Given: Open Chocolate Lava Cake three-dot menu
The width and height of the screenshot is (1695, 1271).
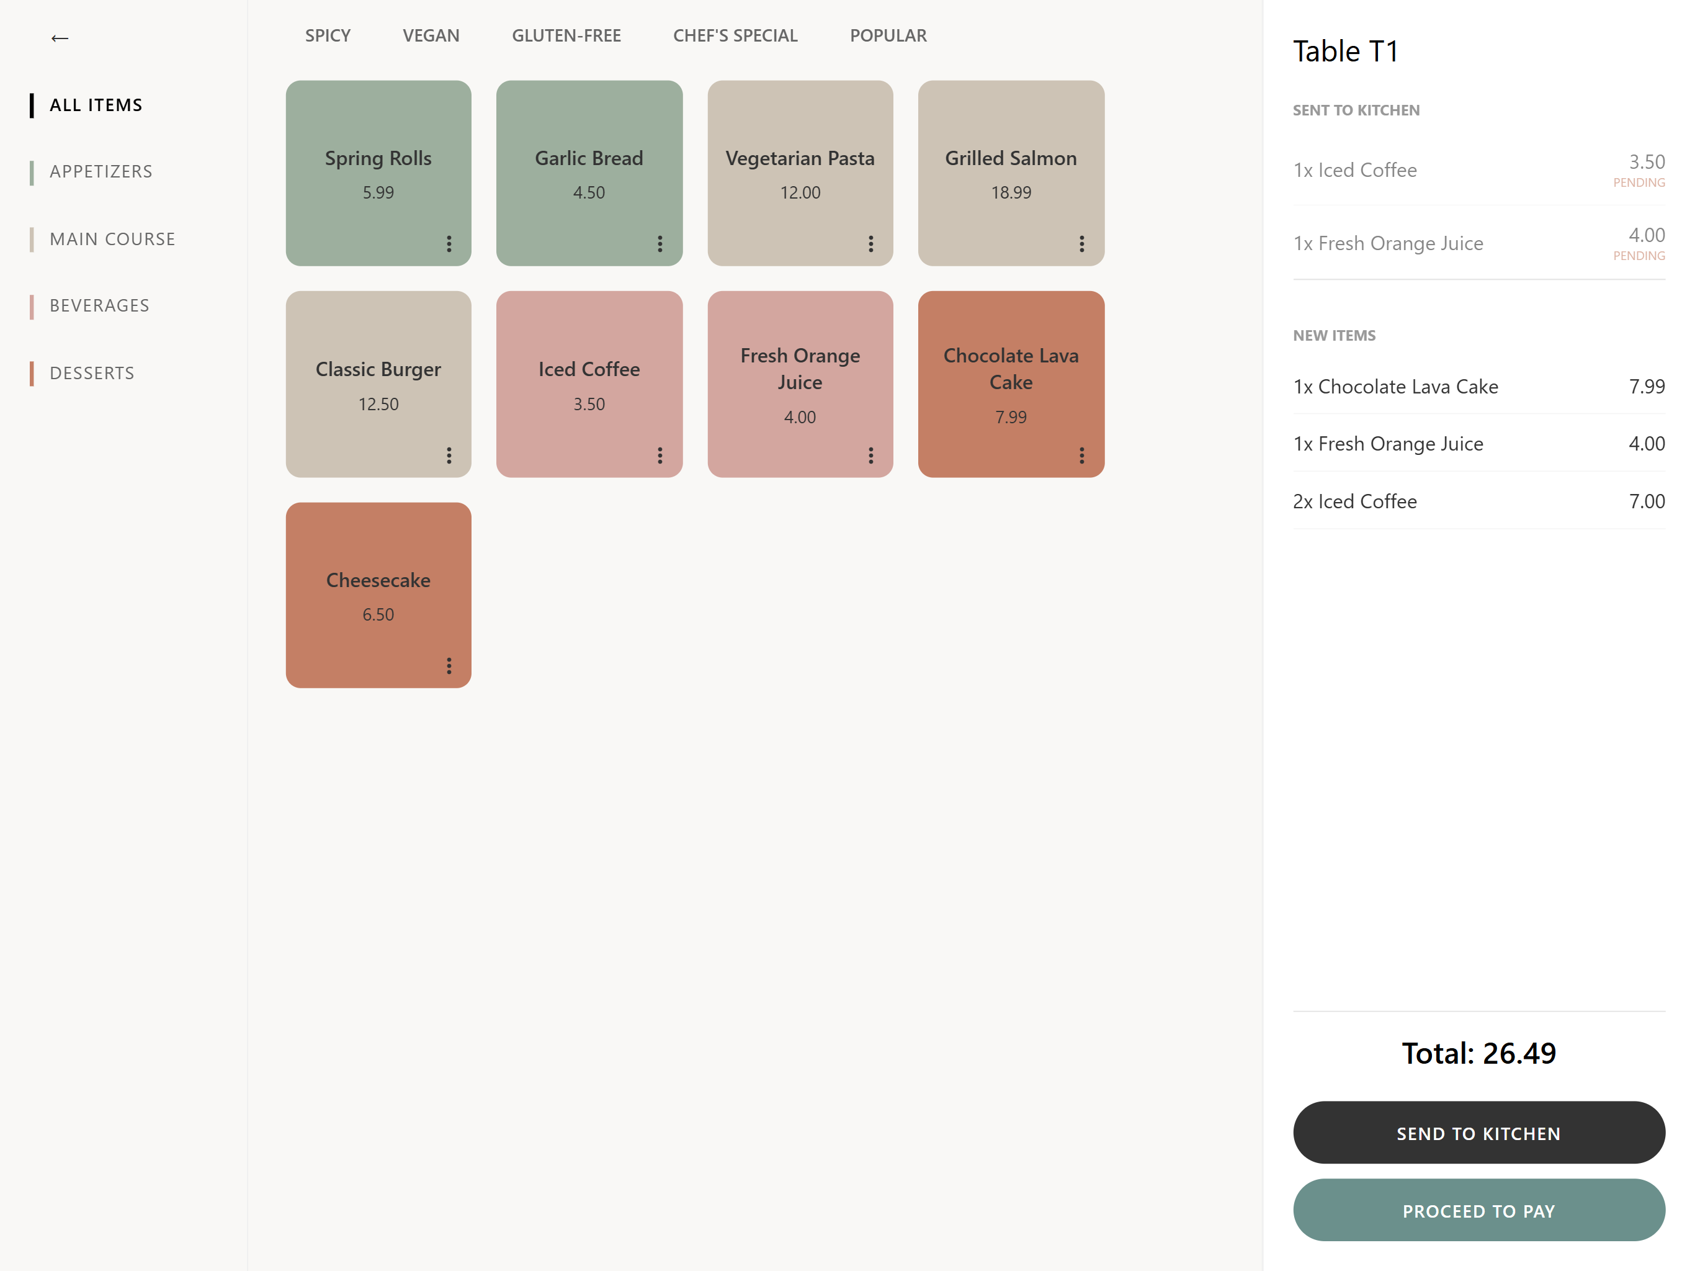Looking at the screenshot, I should tap(1081, 456).
